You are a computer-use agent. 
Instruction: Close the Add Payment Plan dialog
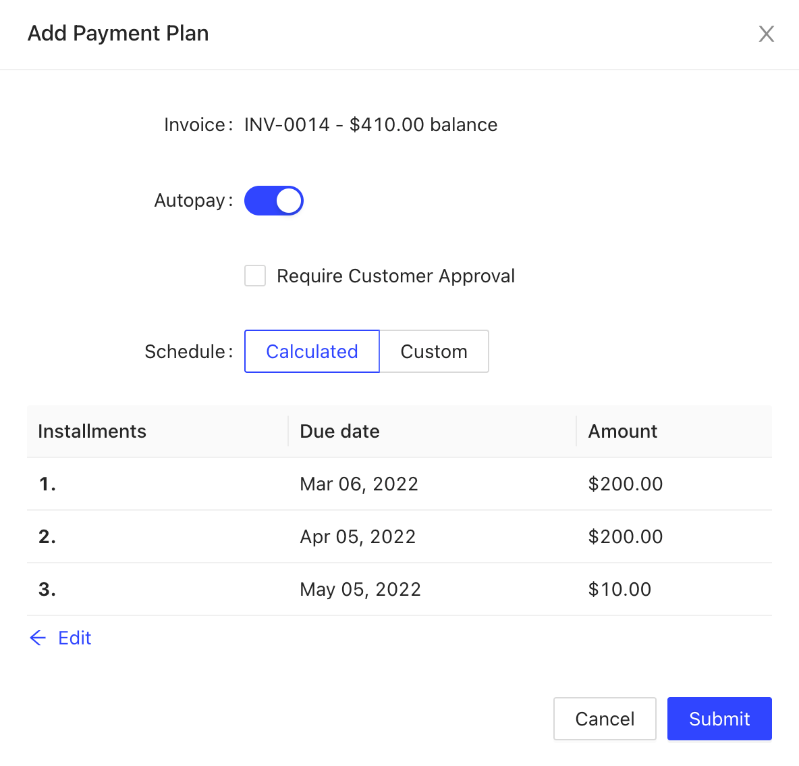[766, 34]
